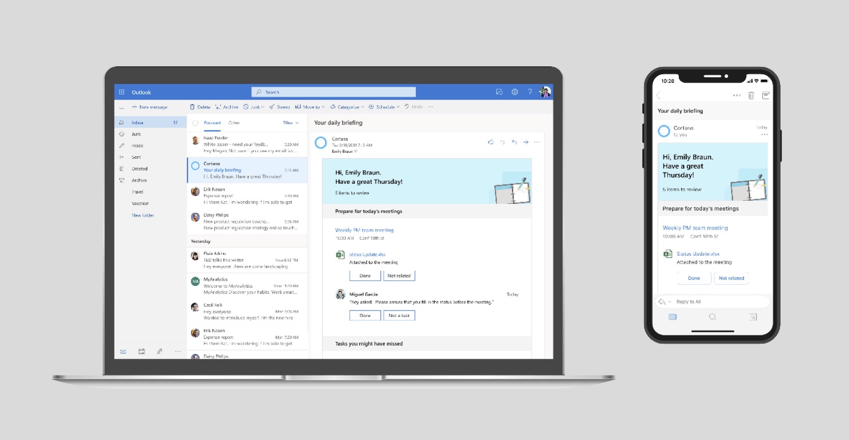
Task: Tap the calendar icon at phone bottom
Action: 753,317
